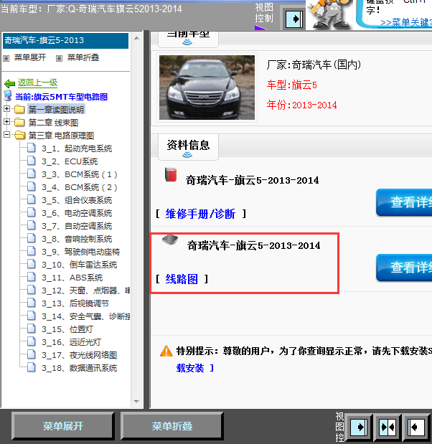Image resolution: width=432 pixels, height=444 pixels.
Task: Click chevron under 当前车型 tab
Action: pos(187,42)
